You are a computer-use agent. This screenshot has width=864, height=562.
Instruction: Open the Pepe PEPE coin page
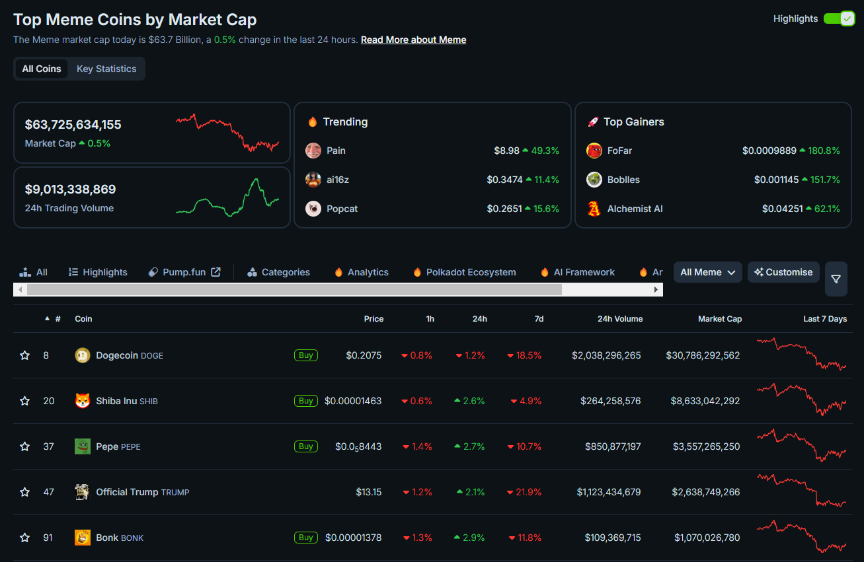point(118,446)
